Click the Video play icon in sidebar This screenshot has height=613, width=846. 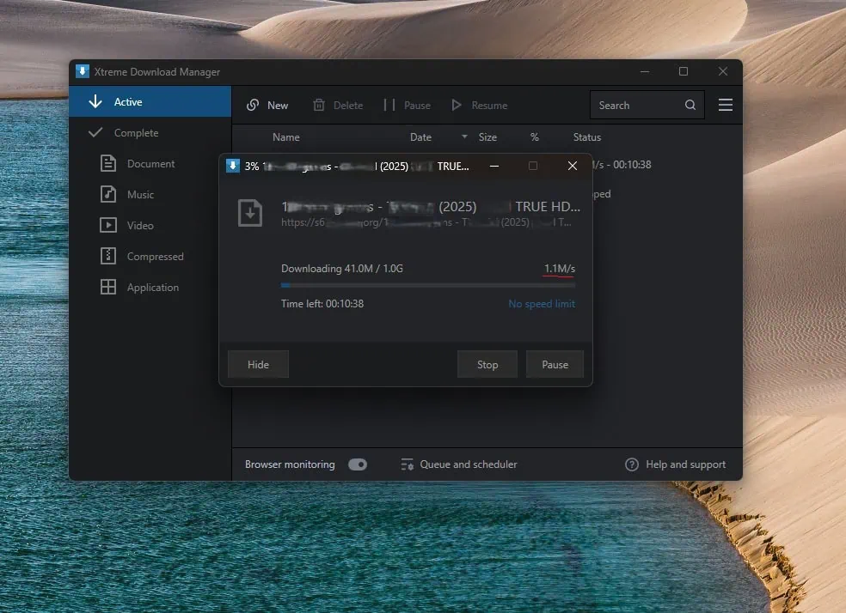[x=108, y=225]
